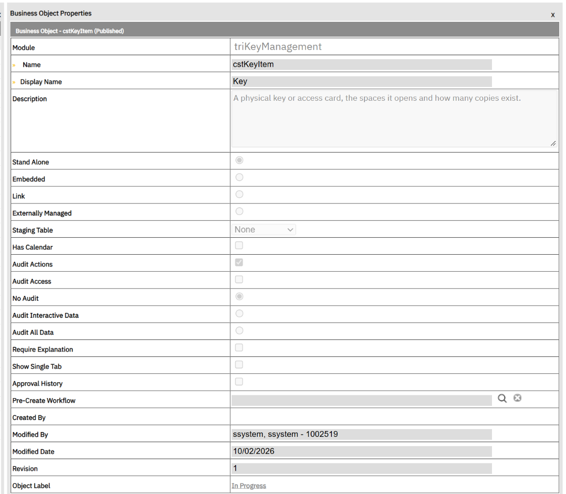Click the Staging Table label
The height and width of the screenshot is (494, 566).
coord(32,230)
